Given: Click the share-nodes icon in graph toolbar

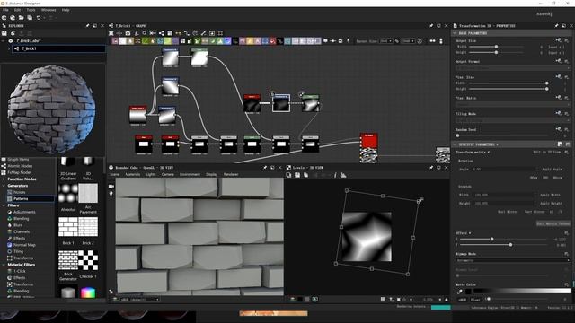Looking at the screenshot, I should pos(162,33).
